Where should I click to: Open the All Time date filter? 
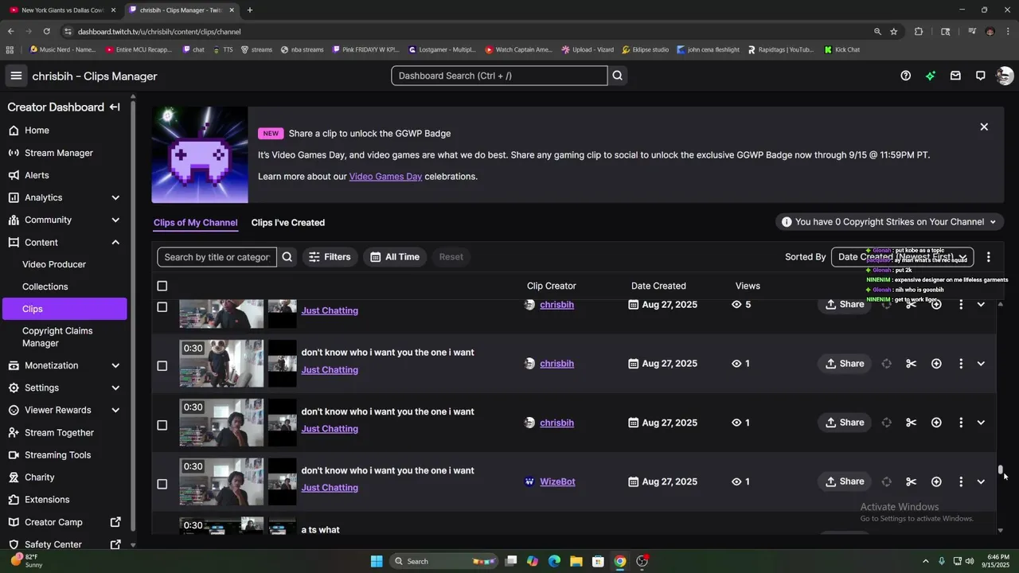tap(395, 257)
